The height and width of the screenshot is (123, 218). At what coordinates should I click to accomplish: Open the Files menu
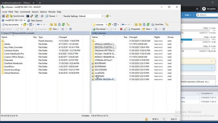pyautogui.click(x=16, y=12)
